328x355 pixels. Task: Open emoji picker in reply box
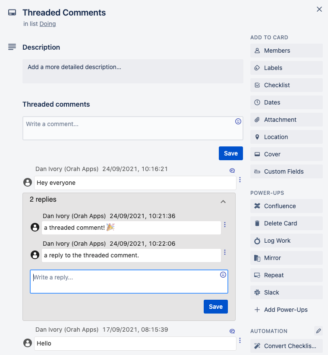pyautogui.click(x=223, y=275)
